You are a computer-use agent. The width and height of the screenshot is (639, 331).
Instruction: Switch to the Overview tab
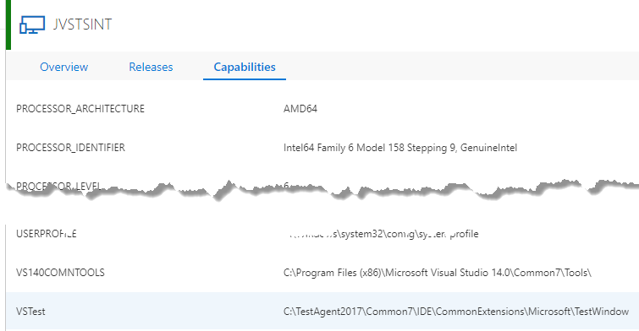(x=64, y=67)
